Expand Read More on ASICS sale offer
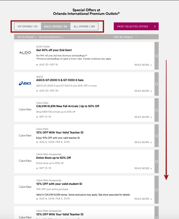This screenshot has height=219, width=179. pos(143,91)
